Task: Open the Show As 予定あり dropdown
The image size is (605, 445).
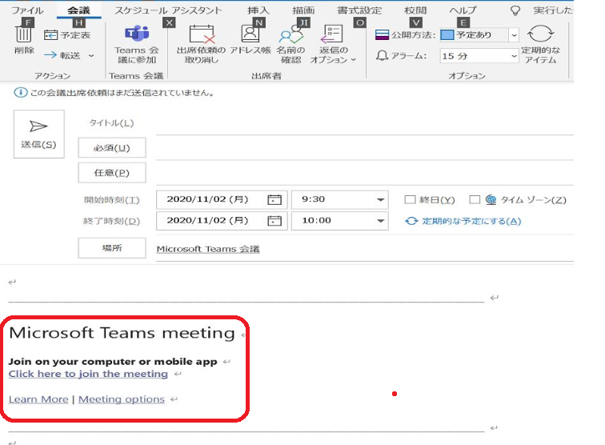Action: coord(514,35)
